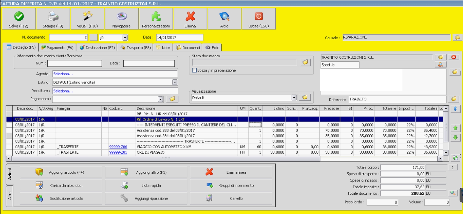Click the horizontal scrollbar under the table

coord(166,158)
